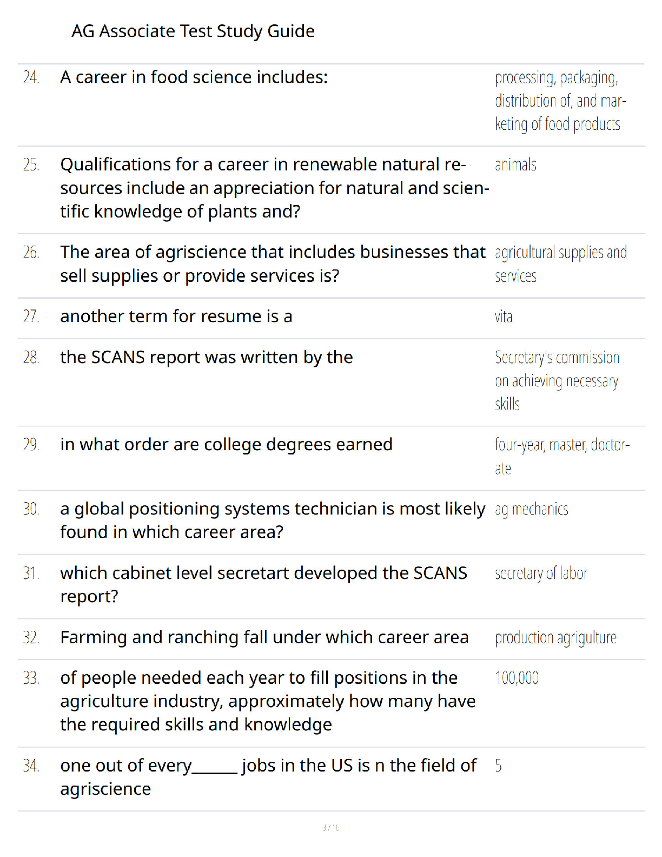Click the answer 'processing, packaging, distribution'
This screenshot has width=662, height=857.
(x=560, y=101)
